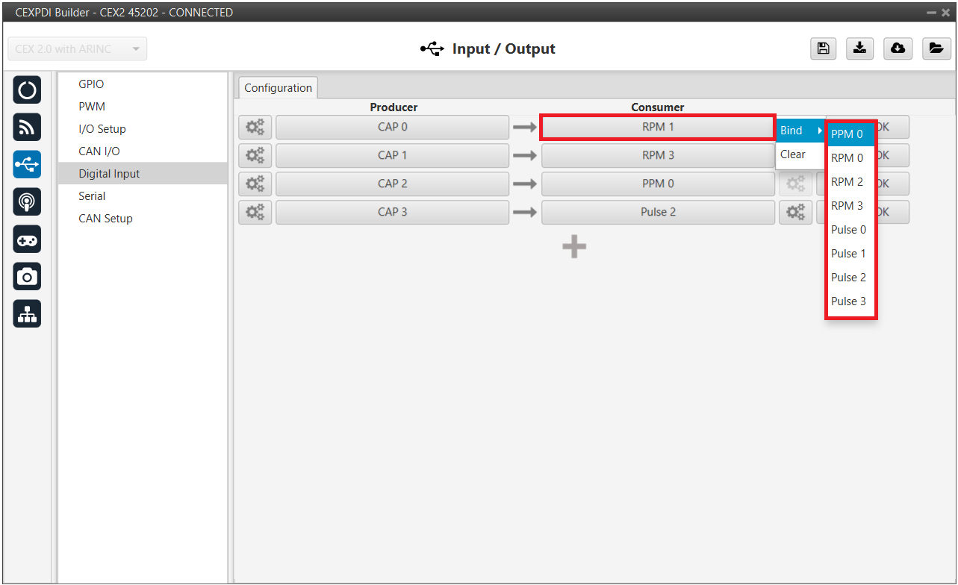This screenshot has width=958, height=585.
Task: Click the download to disk toolbar icon
Action: (x=859, y=49)
